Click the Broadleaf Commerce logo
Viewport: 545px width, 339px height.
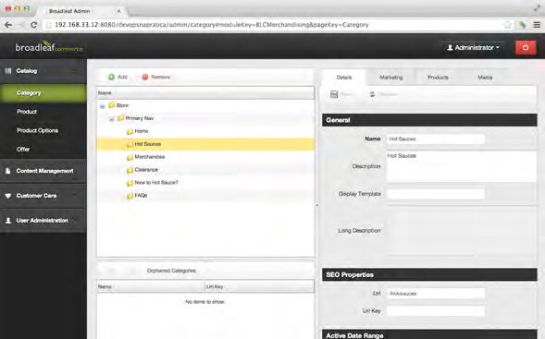click(49, 46)
